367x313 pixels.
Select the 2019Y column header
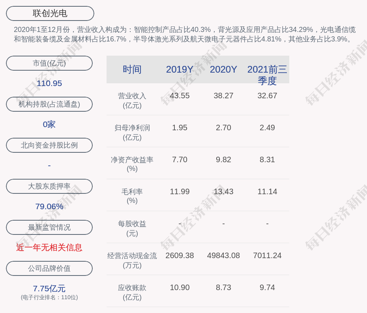(x=180, y=69)
